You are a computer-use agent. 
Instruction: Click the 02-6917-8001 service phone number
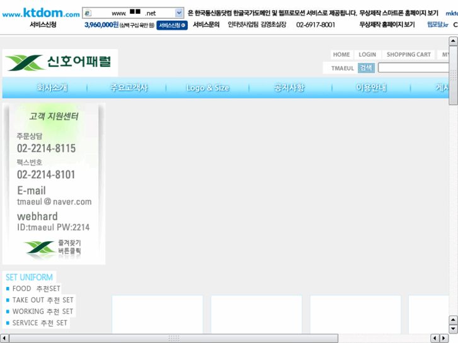316,25
